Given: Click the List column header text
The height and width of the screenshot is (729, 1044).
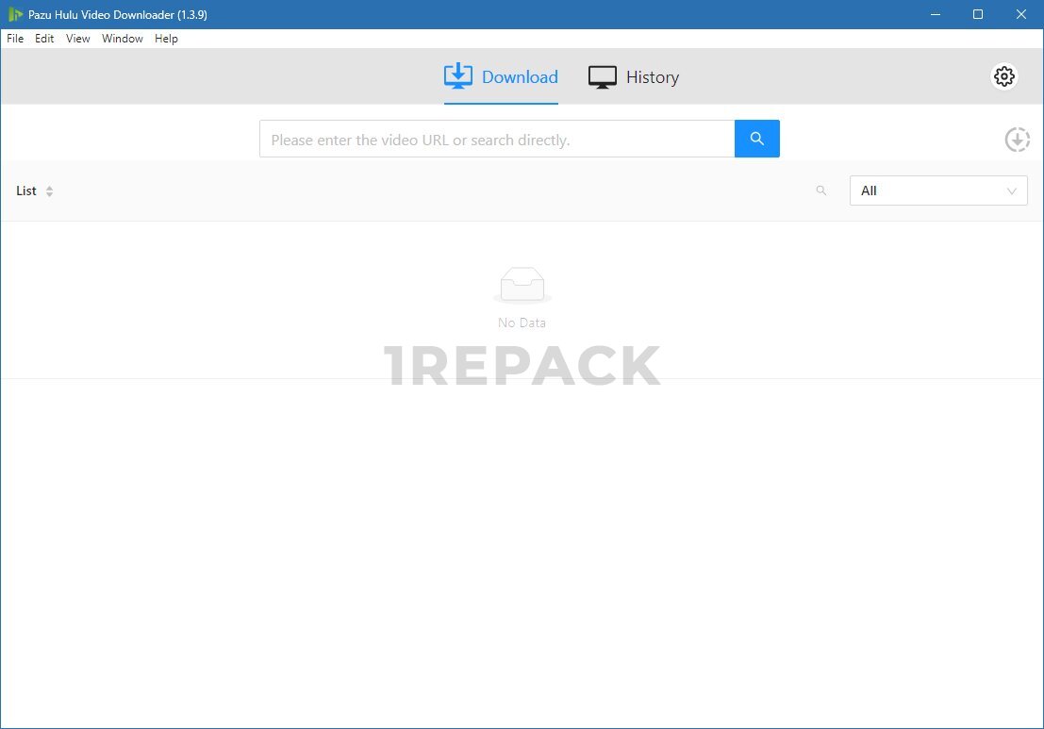Looking at the screenshot, I should 26,191.
